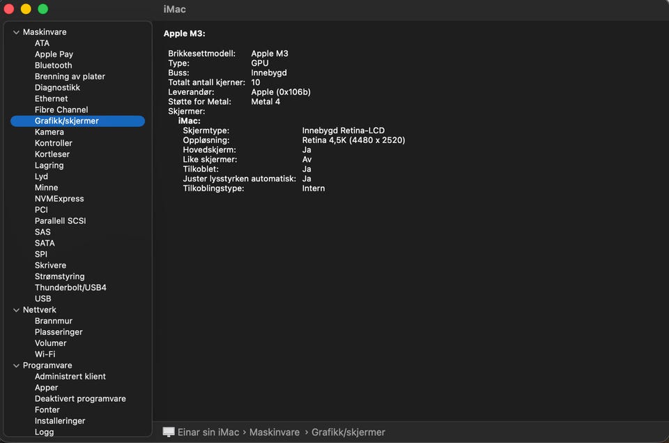
Task: Open the Bluetooth hardware entry
Action: point(54,66)
